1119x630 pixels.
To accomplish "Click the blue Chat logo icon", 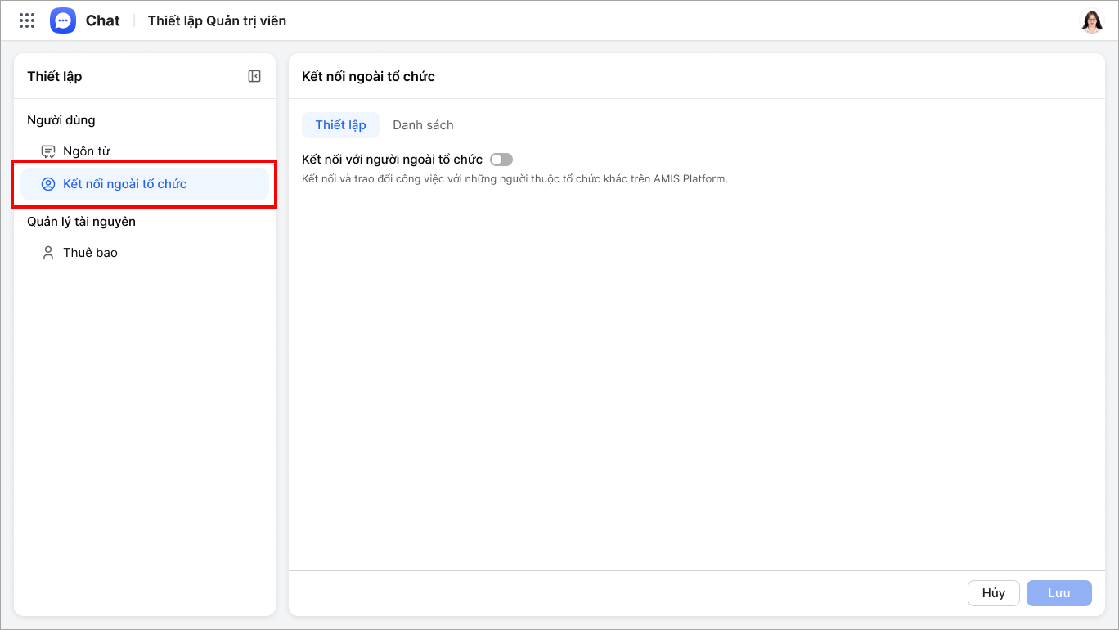I will pyautogui.click(x=63, y=20).
